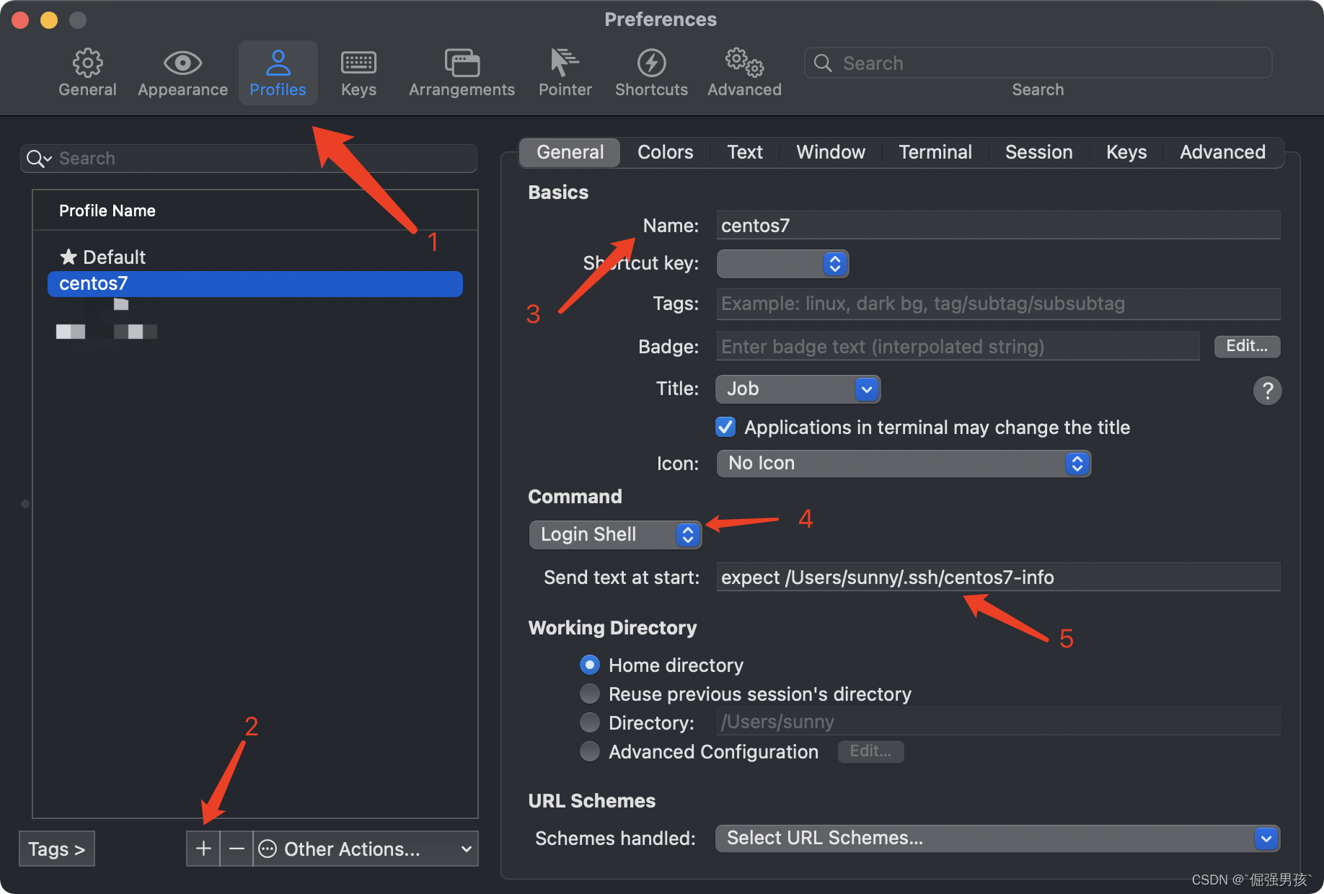Open the Advanced preferences pane
Image resolution: width=1324 pixels, height=894 pixels.
(x=743, y=71)
